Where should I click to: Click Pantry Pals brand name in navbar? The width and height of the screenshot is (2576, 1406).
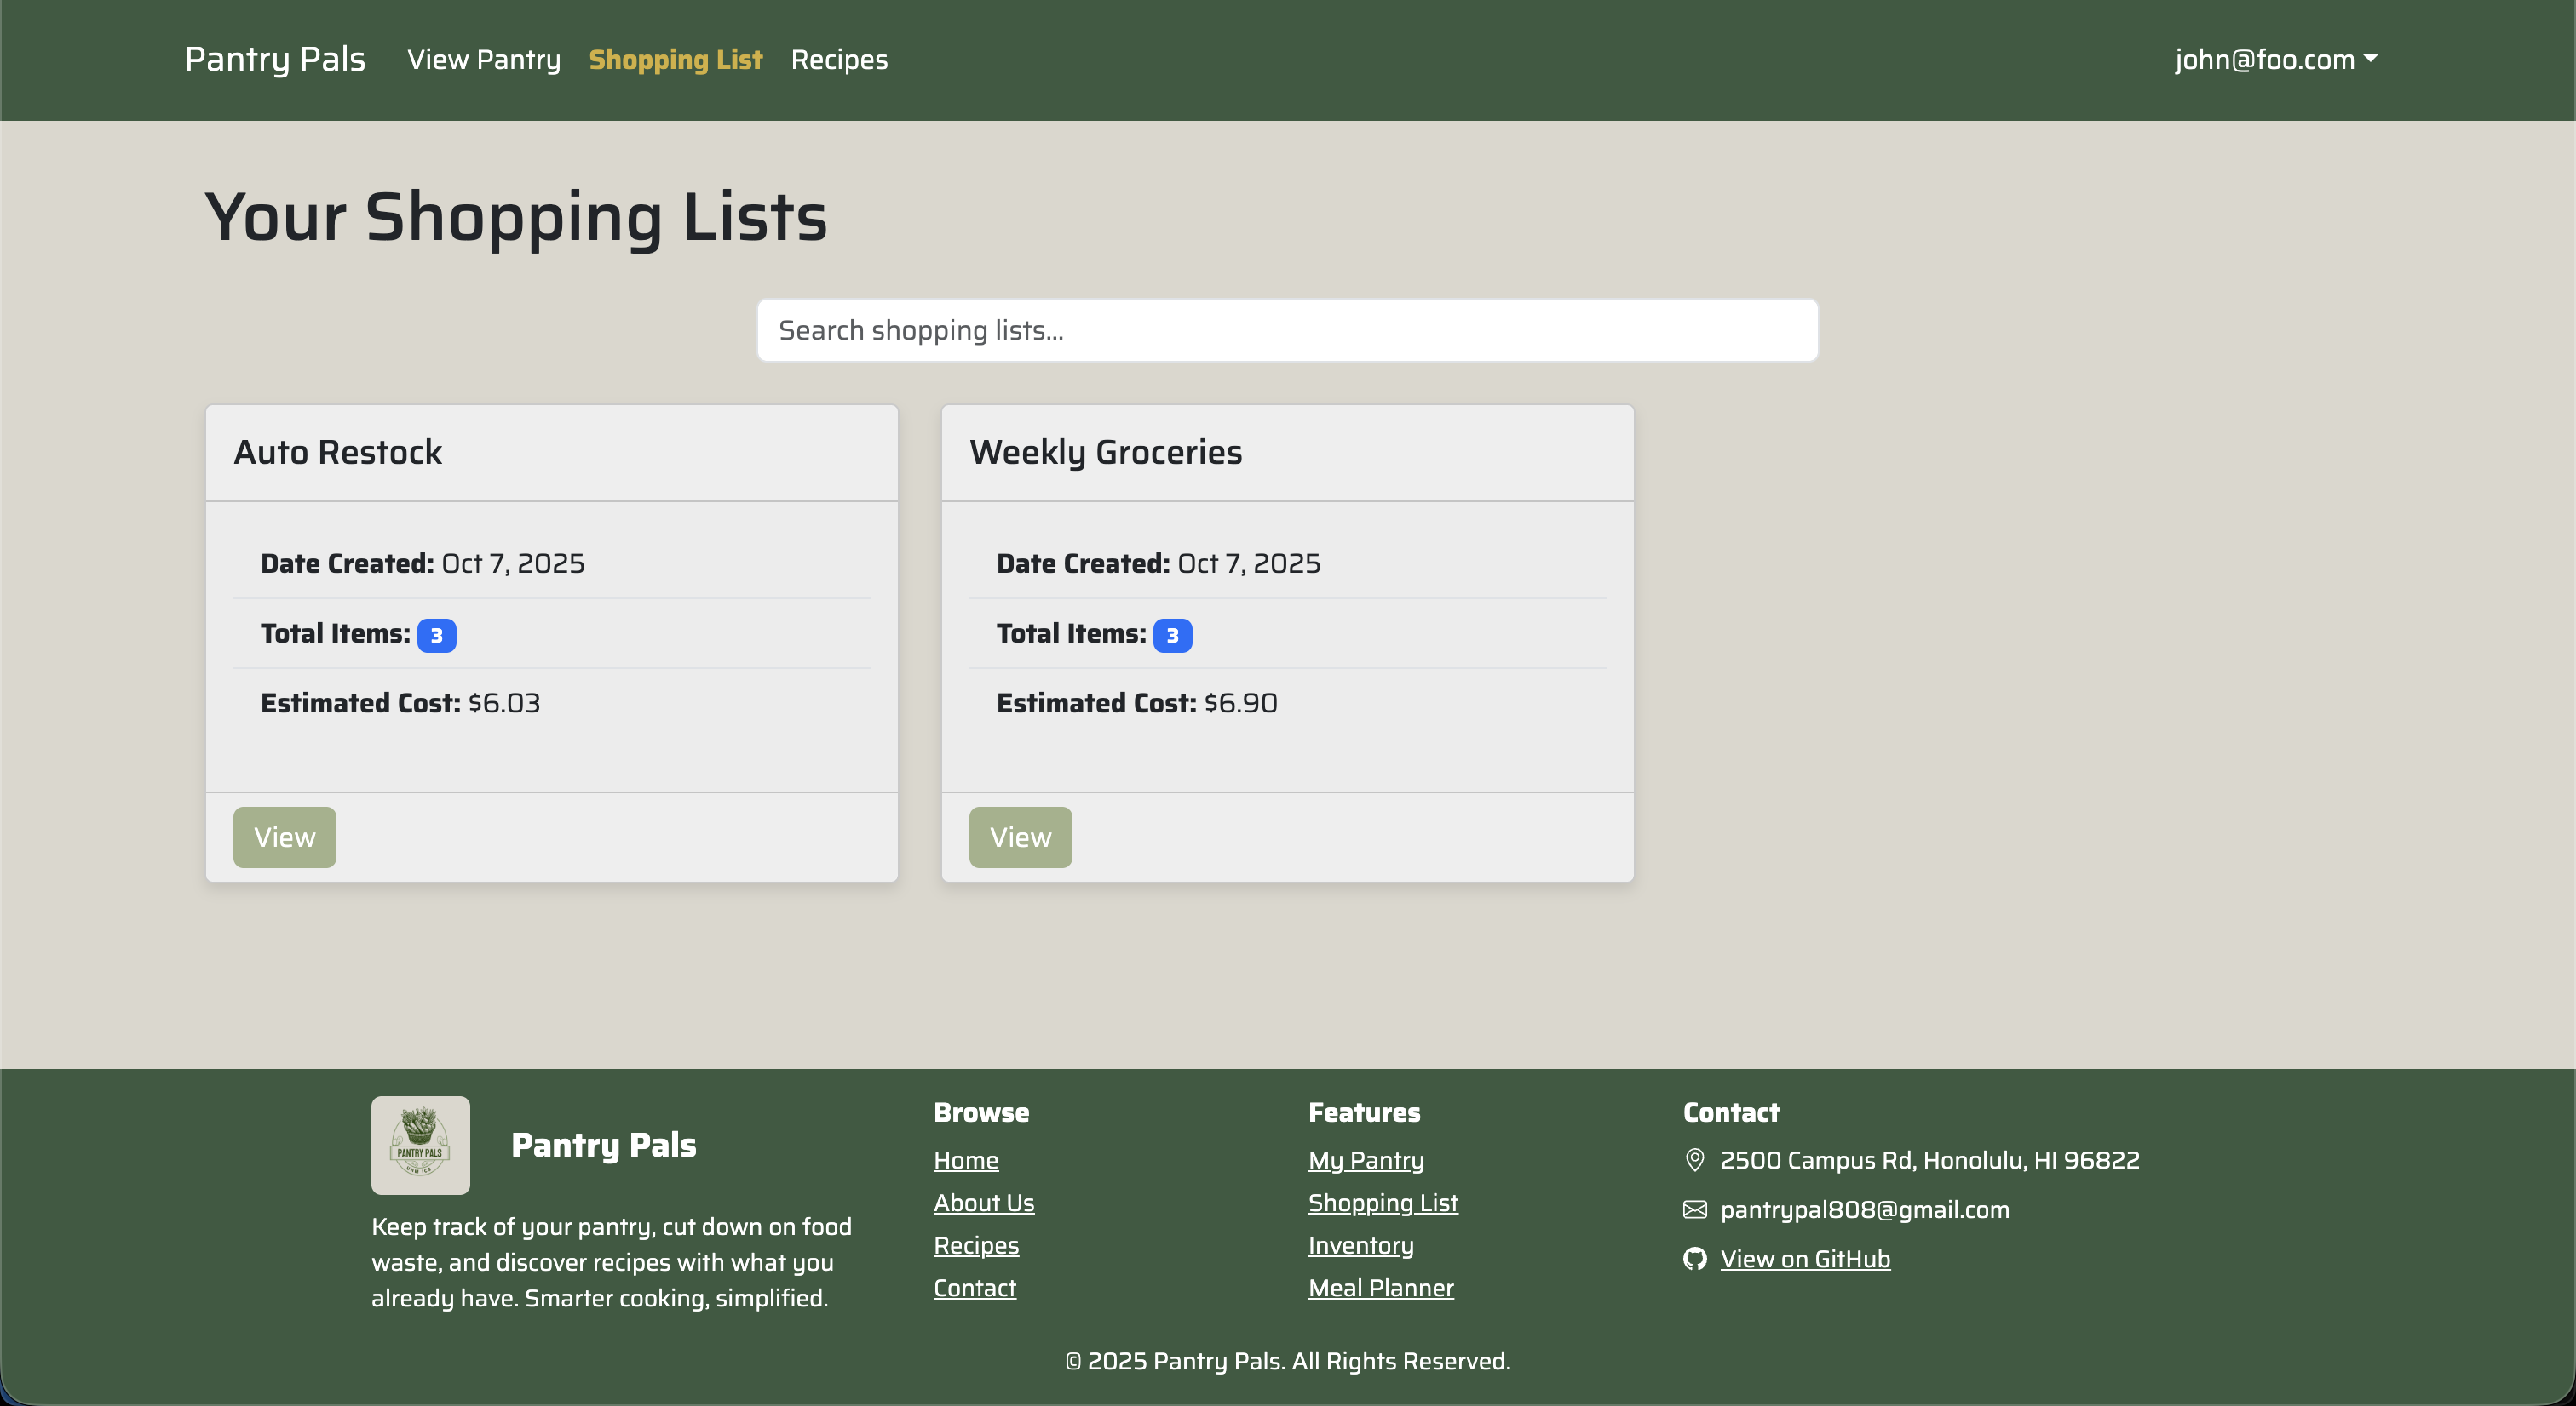pyautogui.click(x=274, y=59)
